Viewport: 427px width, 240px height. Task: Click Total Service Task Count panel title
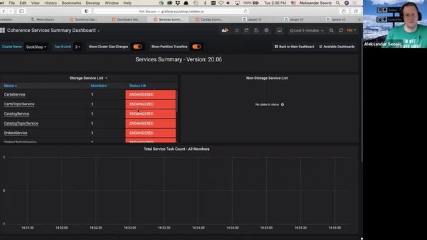[176, 149]
